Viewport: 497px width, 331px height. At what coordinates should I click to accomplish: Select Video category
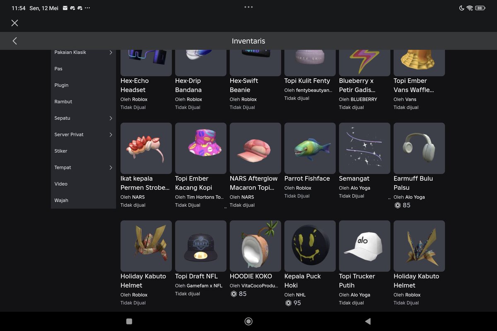(61, 184)
